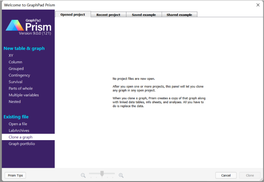Switch to the Recent project tab
Image resolution: width=264 pixels, height=182 pixels.
(108, 15)
